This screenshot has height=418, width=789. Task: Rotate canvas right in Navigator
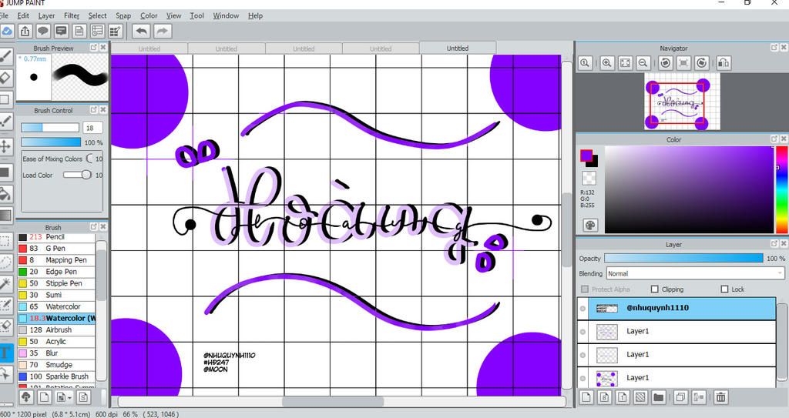[x=701, y=63]
